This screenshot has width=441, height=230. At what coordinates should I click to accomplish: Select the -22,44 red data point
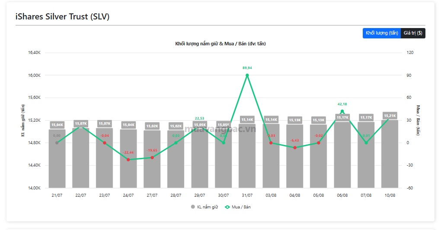pyautogui.click(x=128, y=160)
